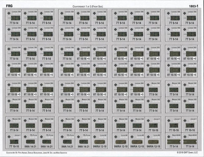This screenshot has width=204, height=157.
Task: Click the Iron Cross on bottom-right Biber counter
Action: [x=185, y=137]
